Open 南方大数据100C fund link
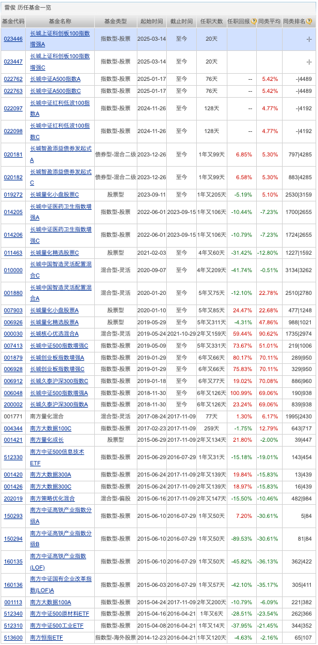 pos(51,428)
